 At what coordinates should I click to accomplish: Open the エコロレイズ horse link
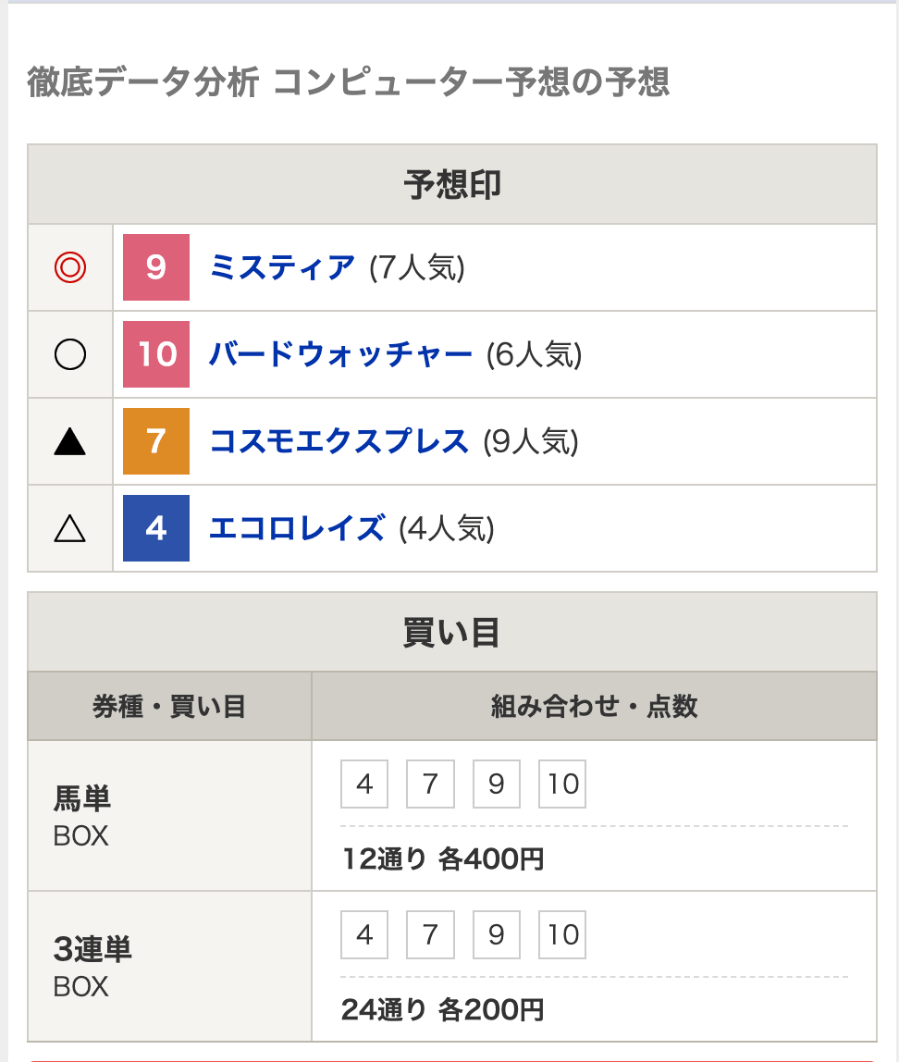tap(297, 528)
